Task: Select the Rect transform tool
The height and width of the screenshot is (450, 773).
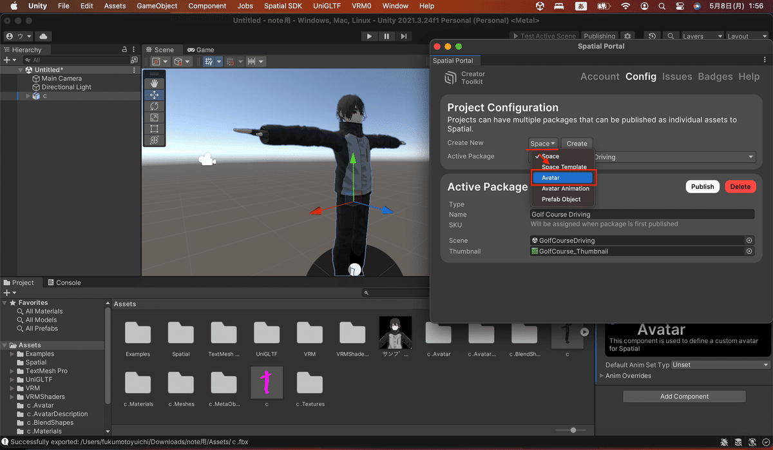Action: point(154,128)
